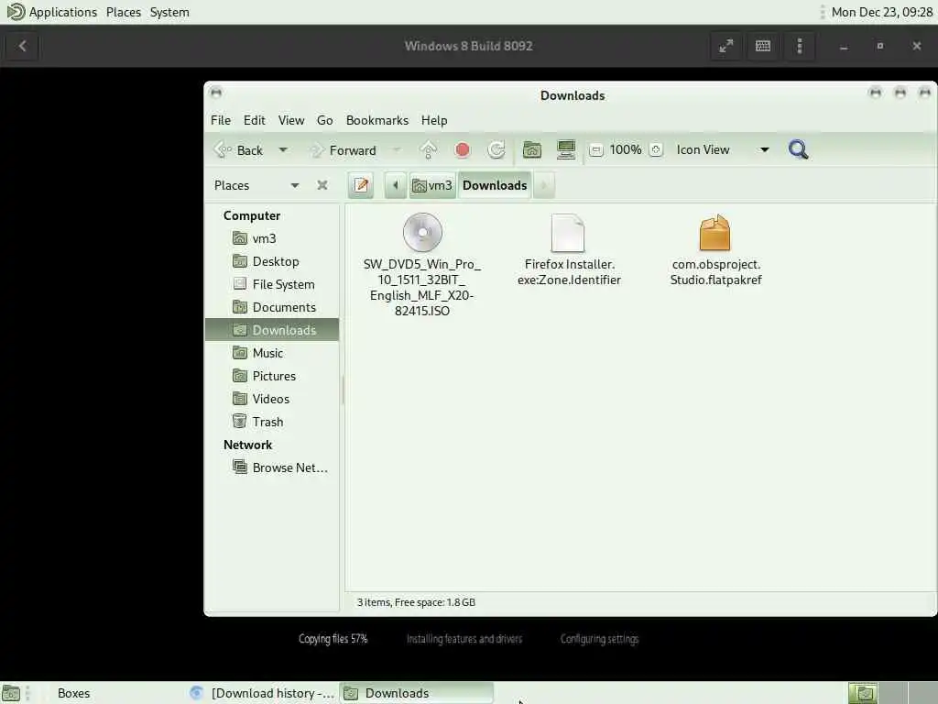Open Browse Network in sidebar
This screenshot has height=704, width=938.
[272, 467]
